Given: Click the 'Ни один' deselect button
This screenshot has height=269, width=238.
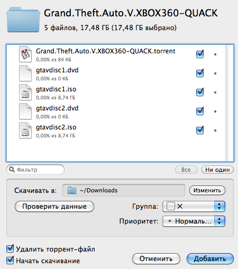Looking at the screenshot, I should (x=217, y=170).
